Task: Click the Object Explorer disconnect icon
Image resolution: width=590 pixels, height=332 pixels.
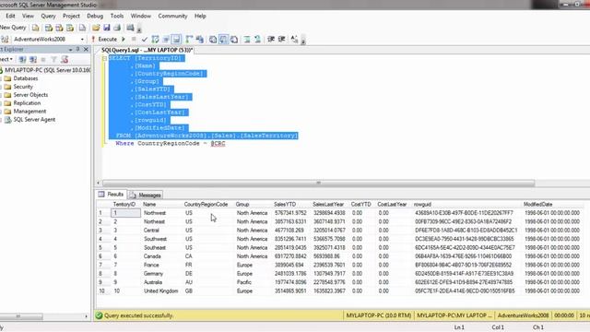Action: click(33, 59)
